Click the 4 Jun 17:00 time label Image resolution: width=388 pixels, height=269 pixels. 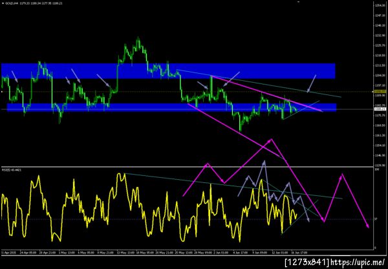[x=241, y=253]
